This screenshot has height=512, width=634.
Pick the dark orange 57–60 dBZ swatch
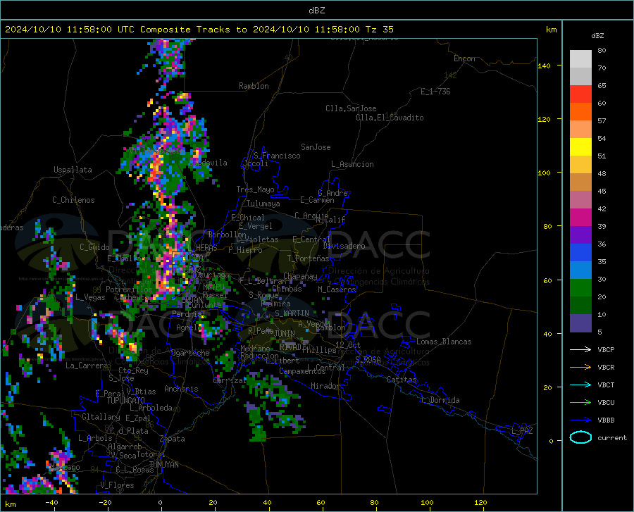580,112
